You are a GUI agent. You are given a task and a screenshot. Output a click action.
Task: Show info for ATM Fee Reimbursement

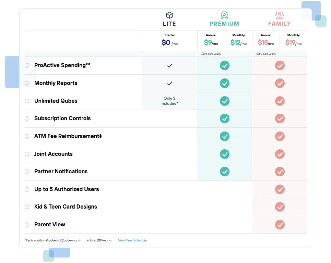27,136
